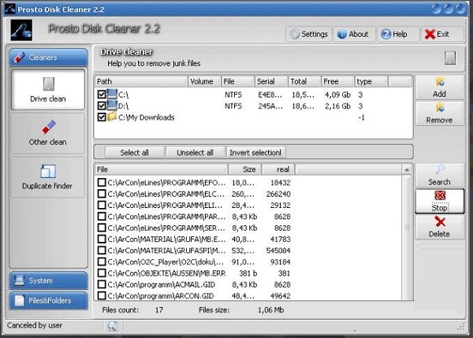Remove the selected path with the Remove button
Viewport: 473px width, 338px height.
tap(440, 113)
